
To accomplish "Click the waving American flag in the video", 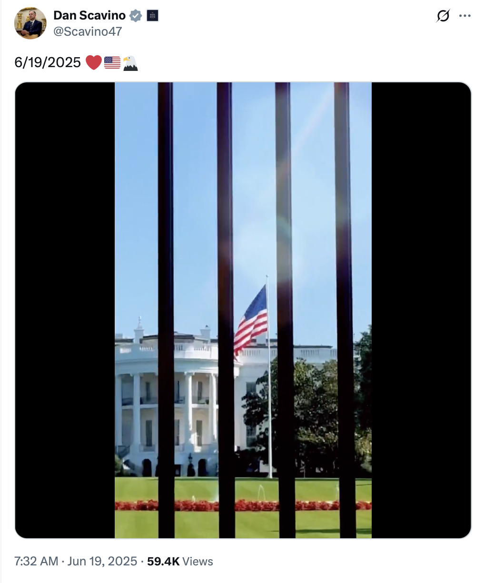I will pyautogui.click(x=251, y=319).
